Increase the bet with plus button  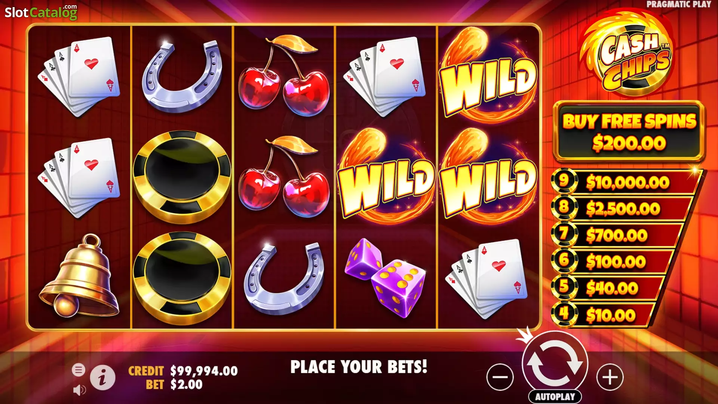610,377
